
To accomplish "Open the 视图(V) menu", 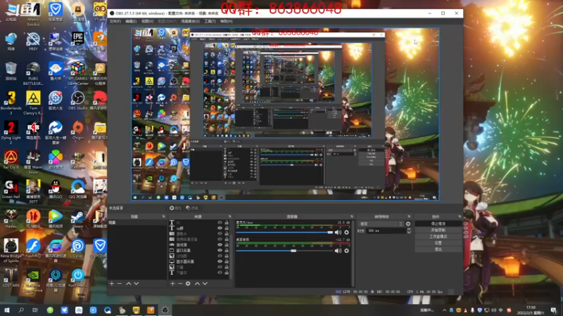I will click(147, 22).
